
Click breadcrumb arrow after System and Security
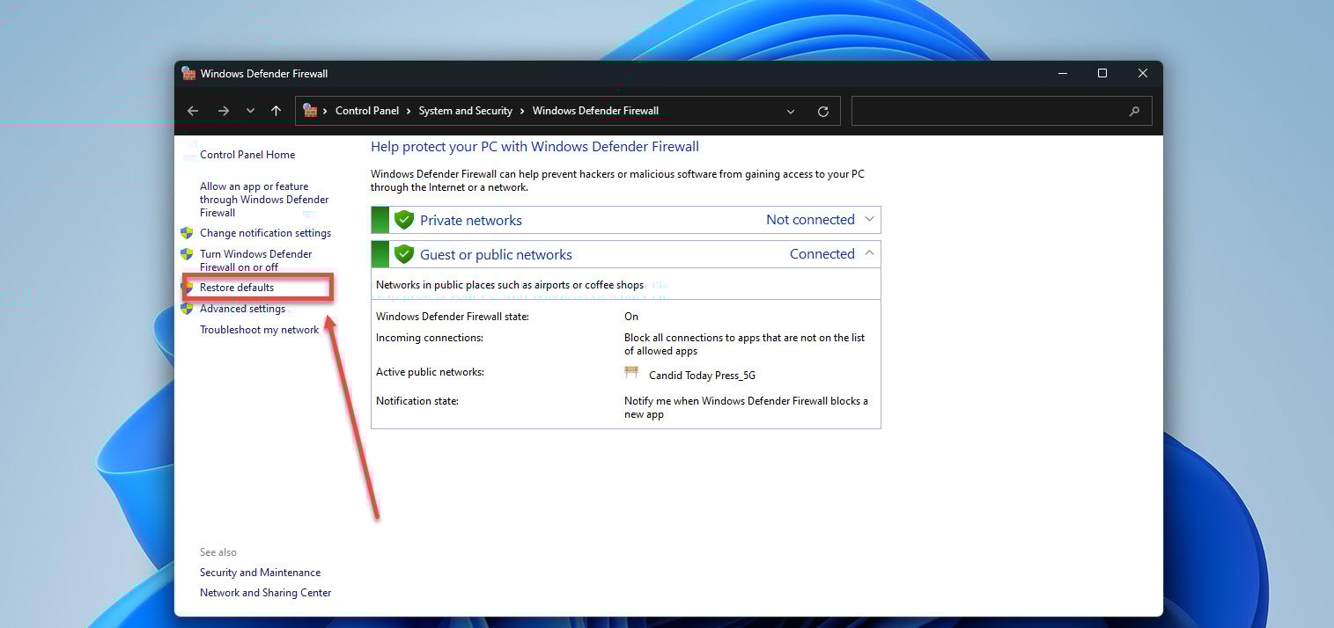click(x=522, y=111)
